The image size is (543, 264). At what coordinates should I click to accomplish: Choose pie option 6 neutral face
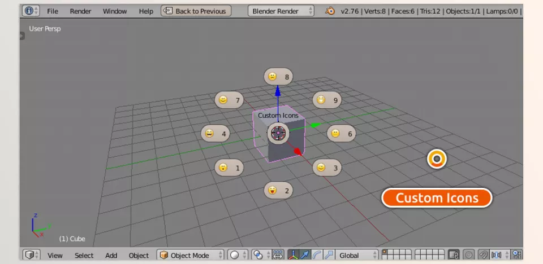coord(341,133)
